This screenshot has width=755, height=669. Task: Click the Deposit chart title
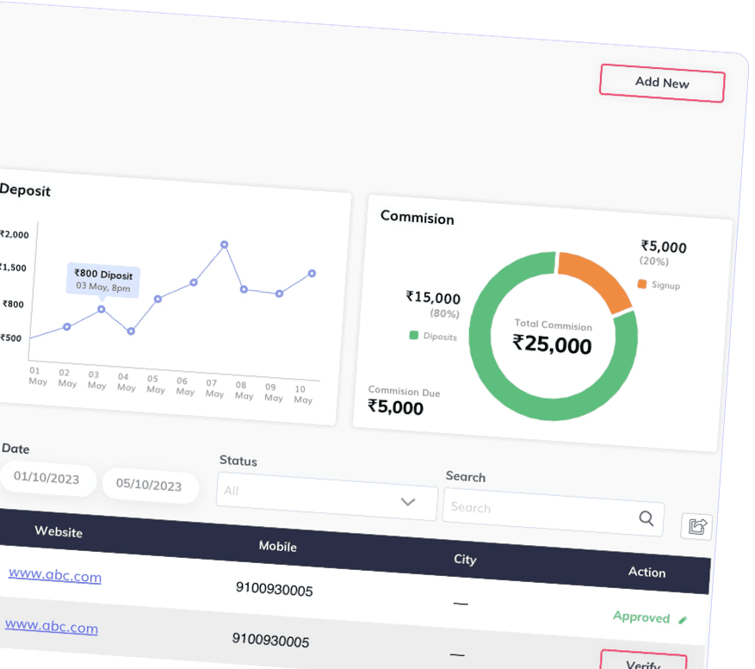point(26,190)
